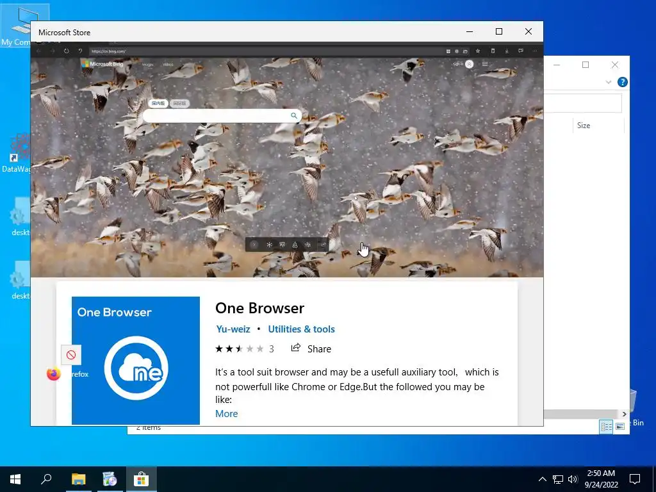The height and width of the screenshot is (492, 656).
Task: Click the taskbar icon next to File Explorer
Action: click(x=110, y=479)
